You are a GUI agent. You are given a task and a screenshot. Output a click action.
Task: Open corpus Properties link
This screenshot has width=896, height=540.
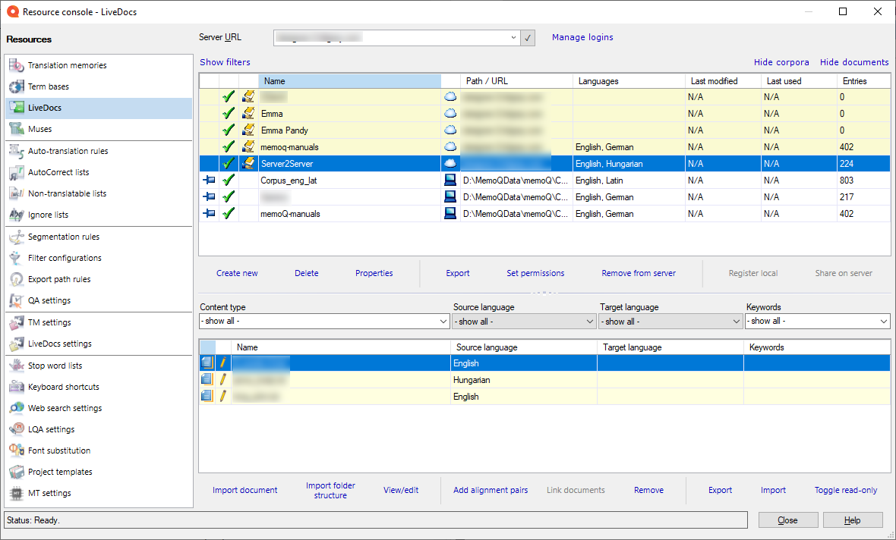click(x=374, y=274)
